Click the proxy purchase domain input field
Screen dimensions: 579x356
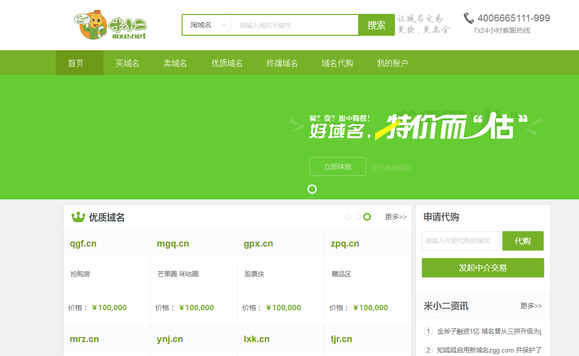click(461, 241)
